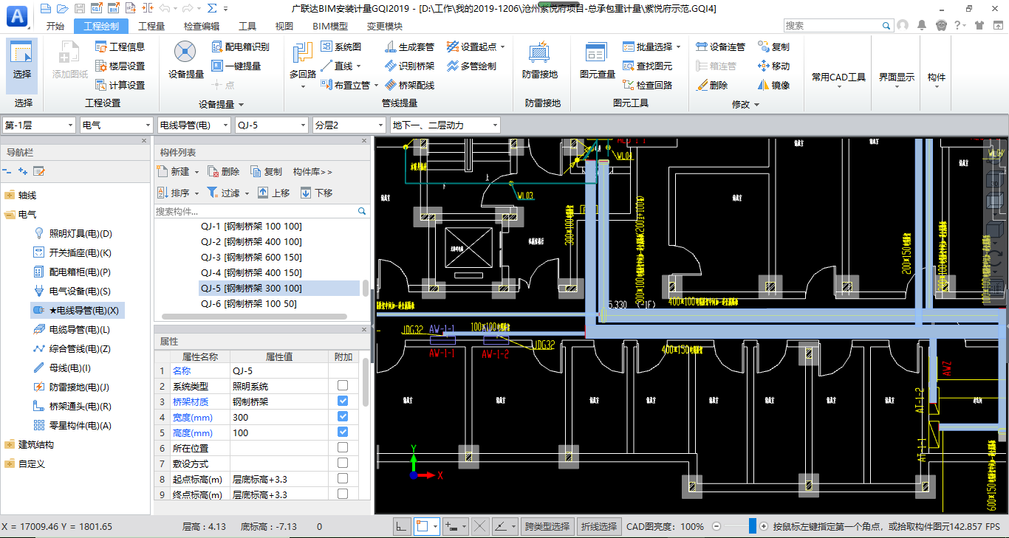Click 检查回路 check circuit

coord(648,85)
